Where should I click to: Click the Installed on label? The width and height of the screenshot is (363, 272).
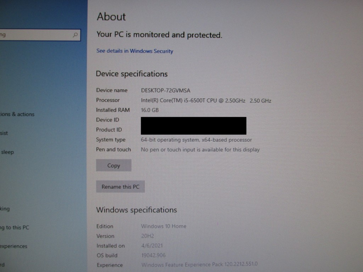[111, 246]
